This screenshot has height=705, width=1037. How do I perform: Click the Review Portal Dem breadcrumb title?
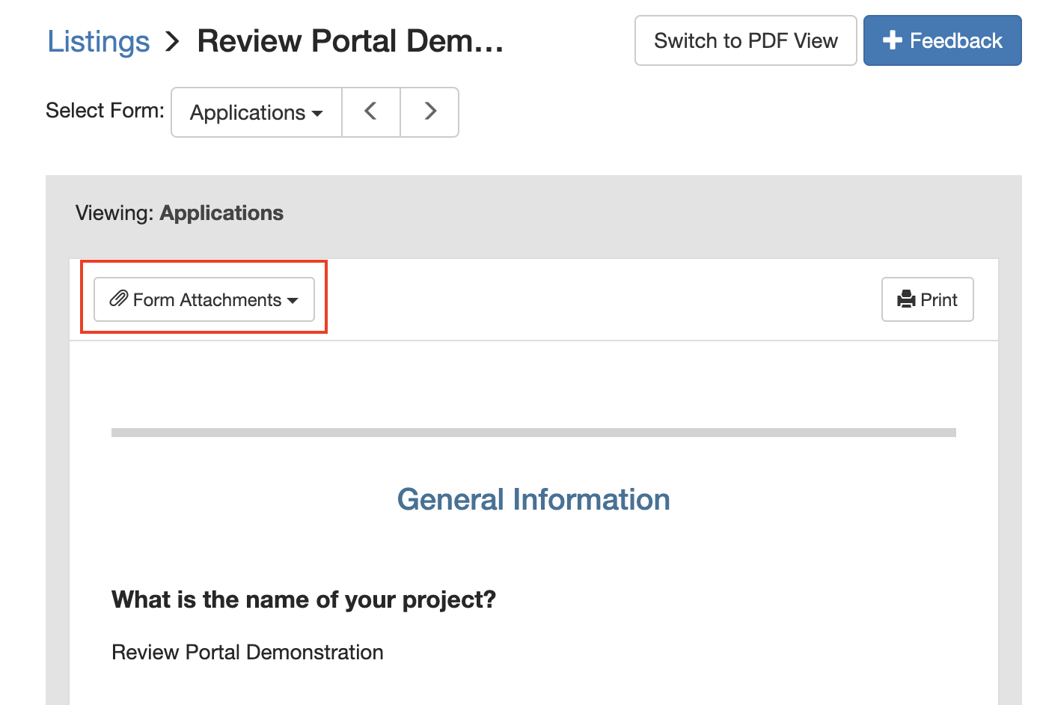click(x=349, y=41)
